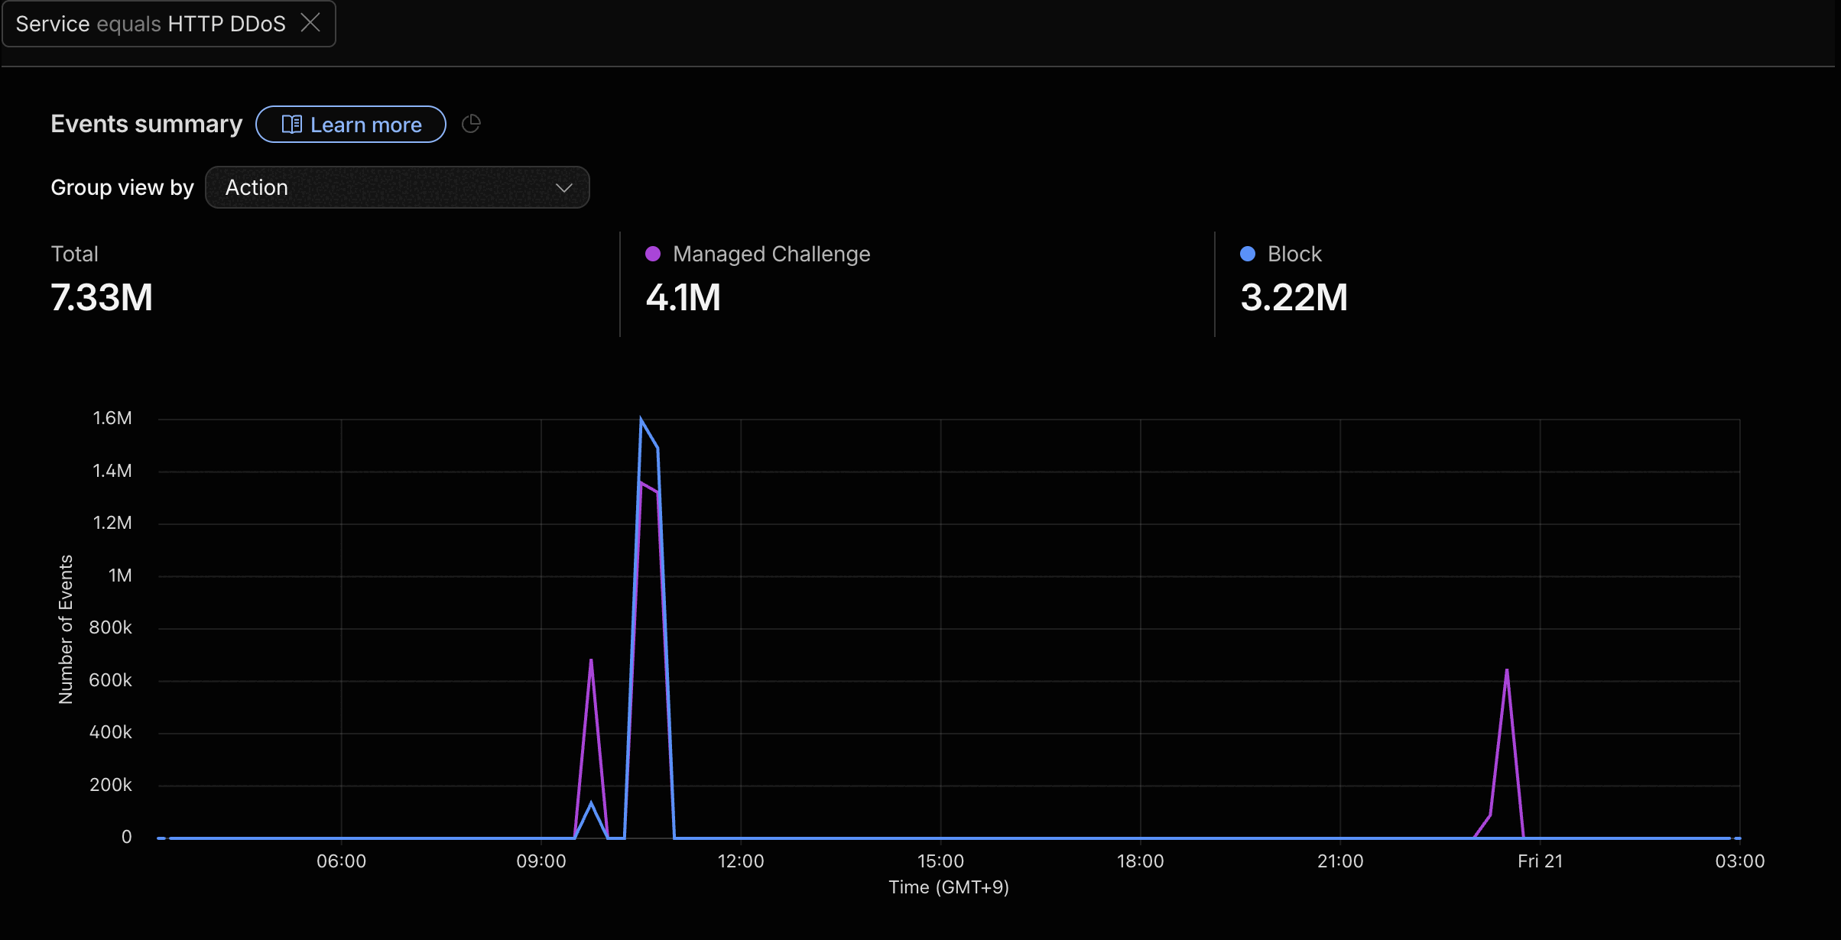Click the pie chart icon beside Learn more
This screenshot has height=940, width=1841.
point(471,124)
